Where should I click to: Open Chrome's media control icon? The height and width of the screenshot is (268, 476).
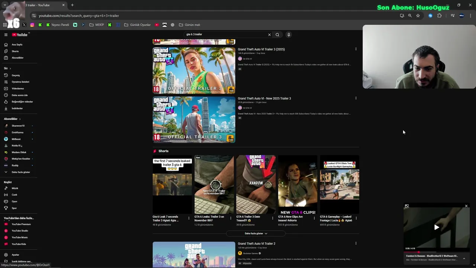453,16
